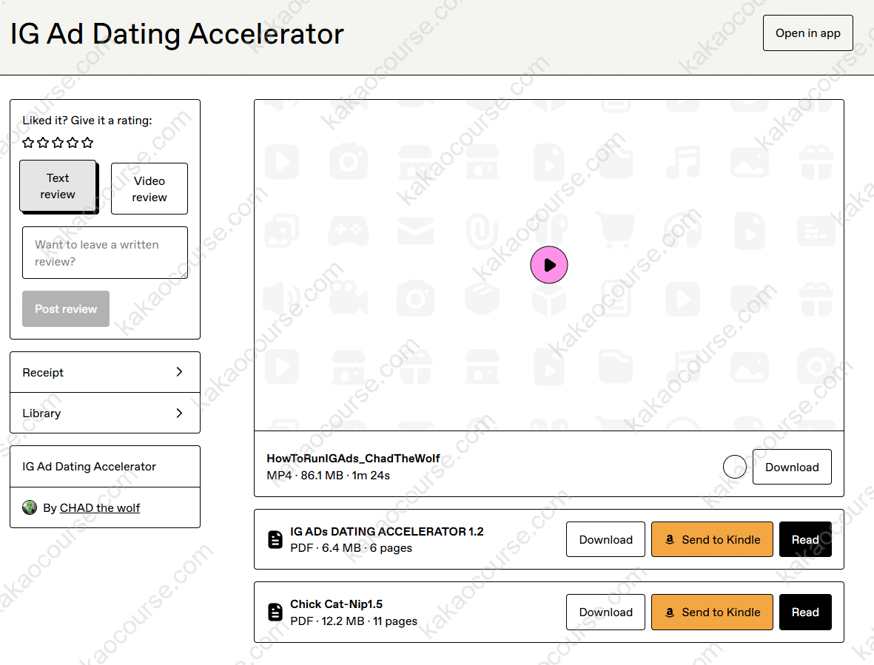Give a five star rating
Screen dimensions: 874x665
(87, 142)
